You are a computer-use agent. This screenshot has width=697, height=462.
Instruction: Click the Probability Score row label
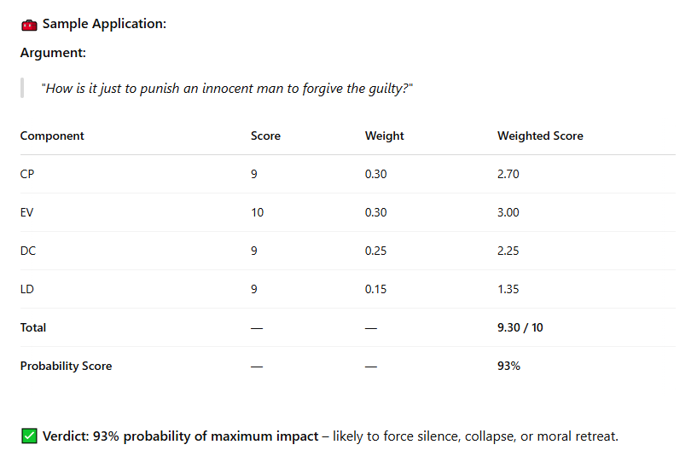(67, 366)
